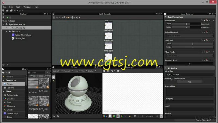
Task: Click the undo arrow icon
Action: pyautogui.click(x=15, y=10)
